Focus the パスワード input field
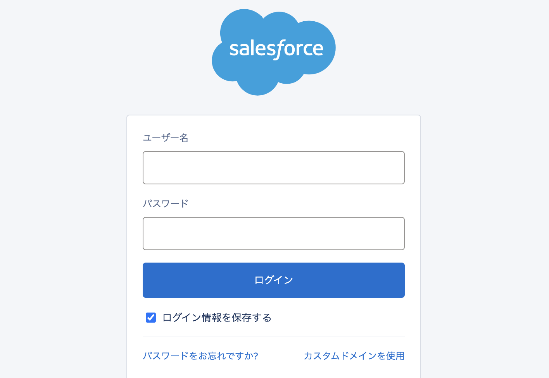The image size is (549, 378). tap(273, 234)
